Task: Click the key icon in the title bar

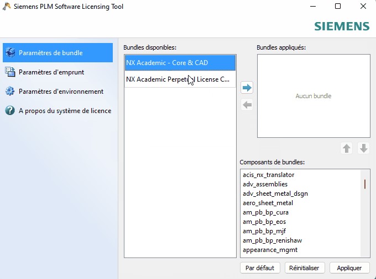Action: (x=7, y=6)
